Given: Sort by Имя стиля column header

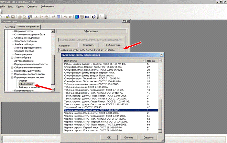Looking at the screenshot, I should pos(104,61).
